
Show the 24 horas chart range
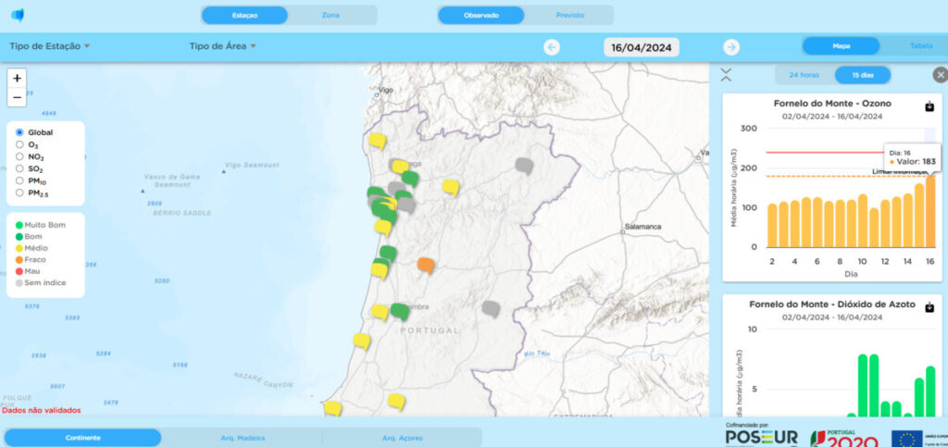(x=805, y=75)
